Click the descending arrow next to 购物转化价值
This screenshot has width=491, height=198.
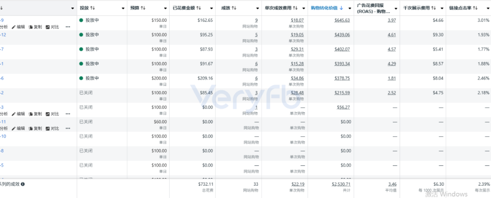(x=341, y=8)
